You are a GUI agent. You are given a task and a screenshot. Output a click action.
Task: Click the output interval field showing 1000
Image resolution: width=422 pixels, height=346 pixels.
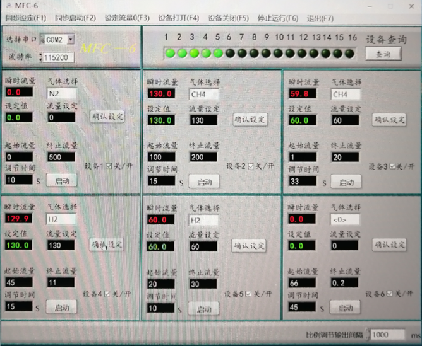point(387,335)
